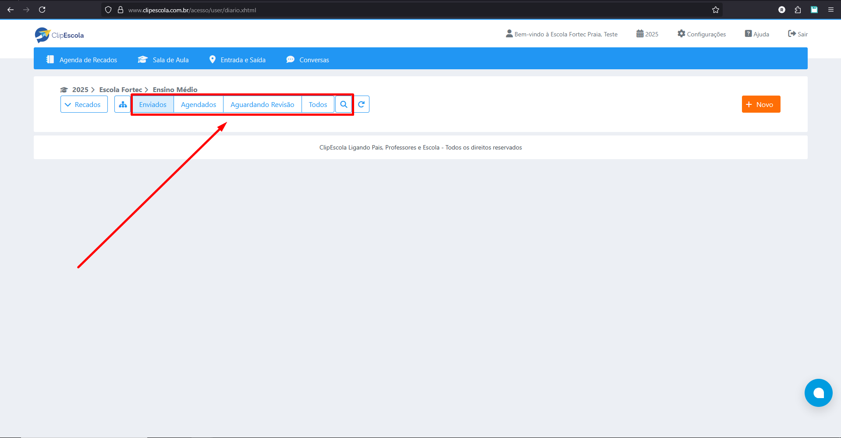841x438 pixels.
Task: Refresh the recados list with reload icon
Action: tap(361, 104)
